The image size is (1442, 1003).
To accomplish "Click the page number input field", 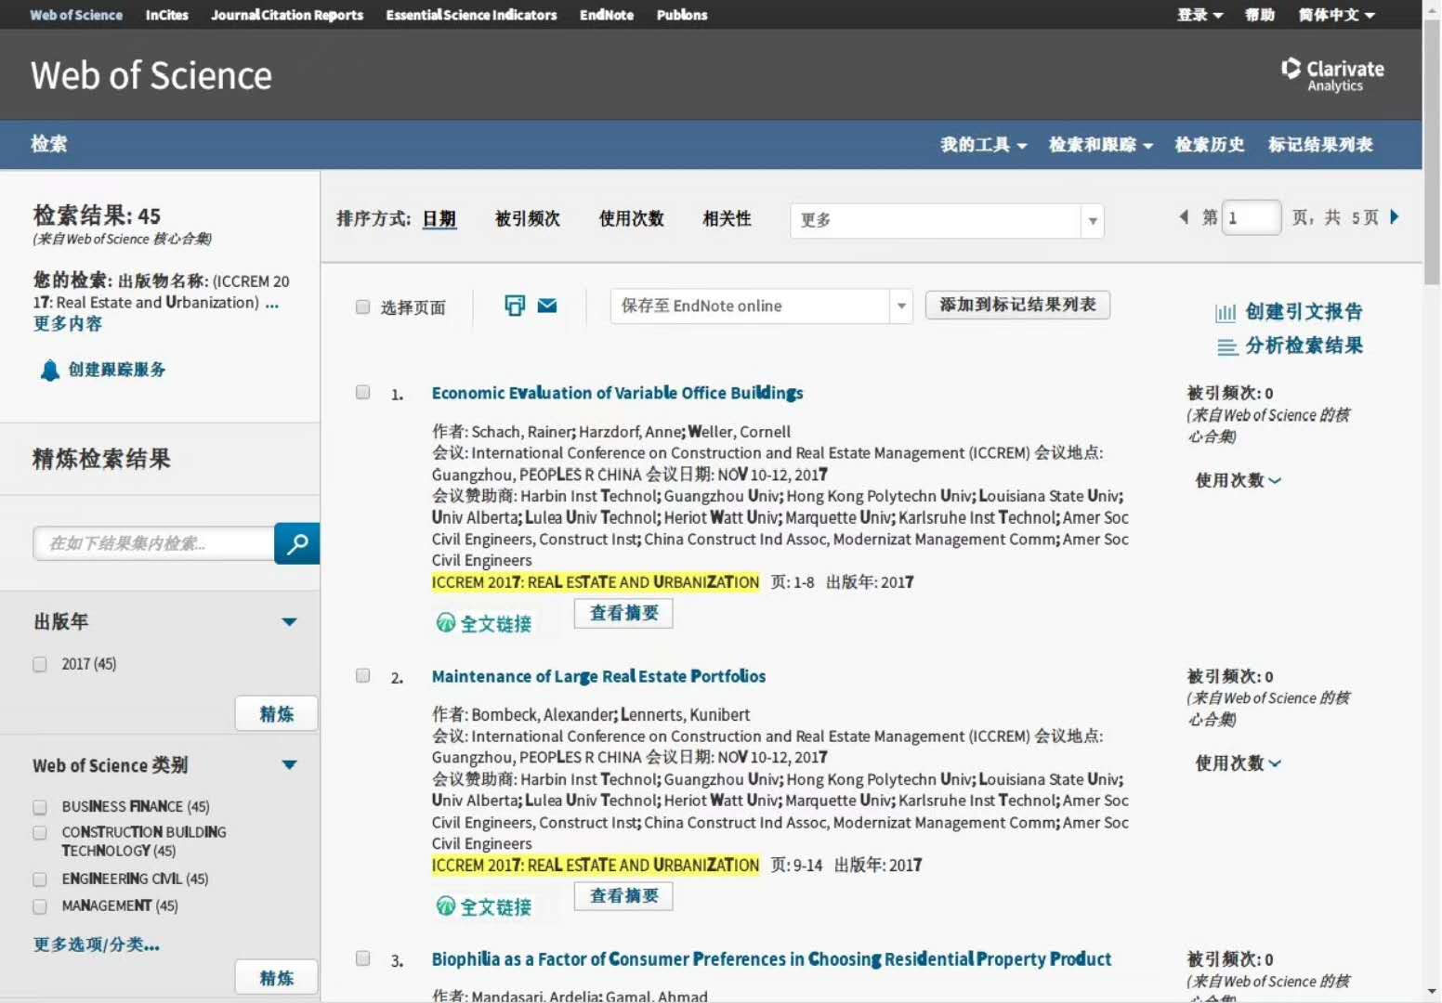I will pos(1252,218).
